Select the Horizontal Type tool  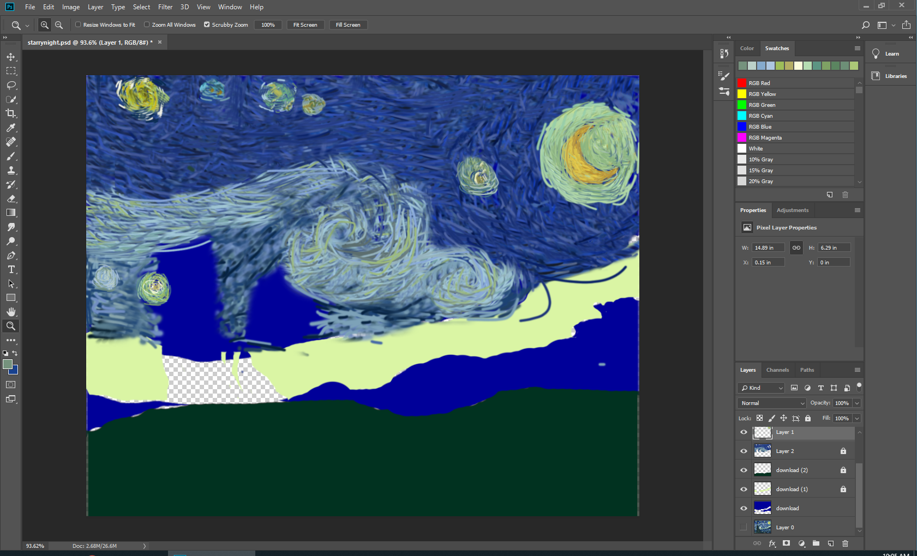(11, 269)
